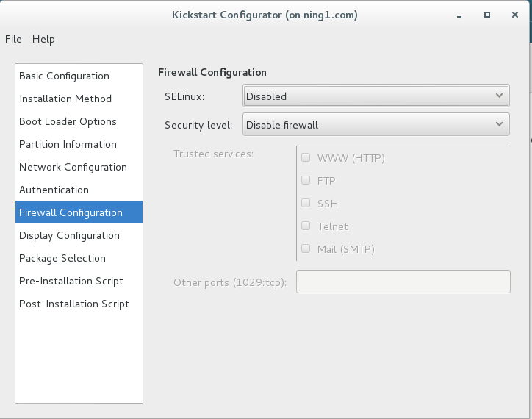Go to Installation Method section

pyautogui.click(x=65, y=99)
